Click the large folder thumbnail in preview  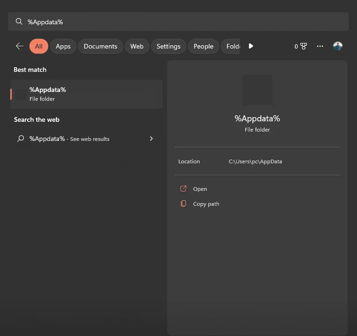257,90
